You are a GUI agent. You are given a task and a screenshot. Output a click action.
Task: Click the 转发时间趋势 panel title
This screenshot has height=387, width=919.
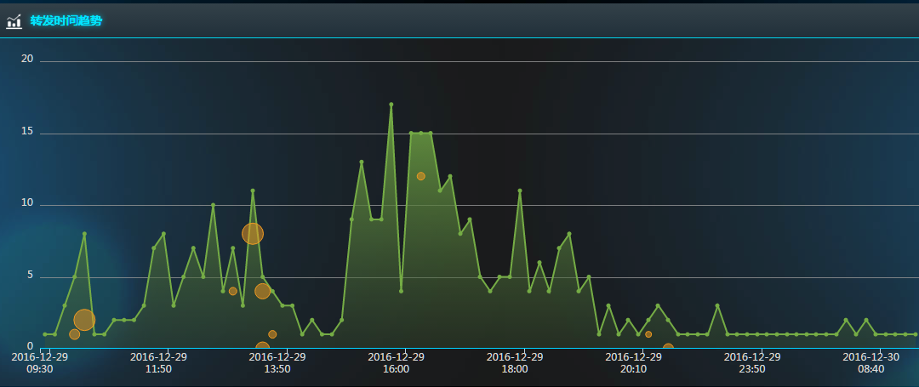(66, 20)
